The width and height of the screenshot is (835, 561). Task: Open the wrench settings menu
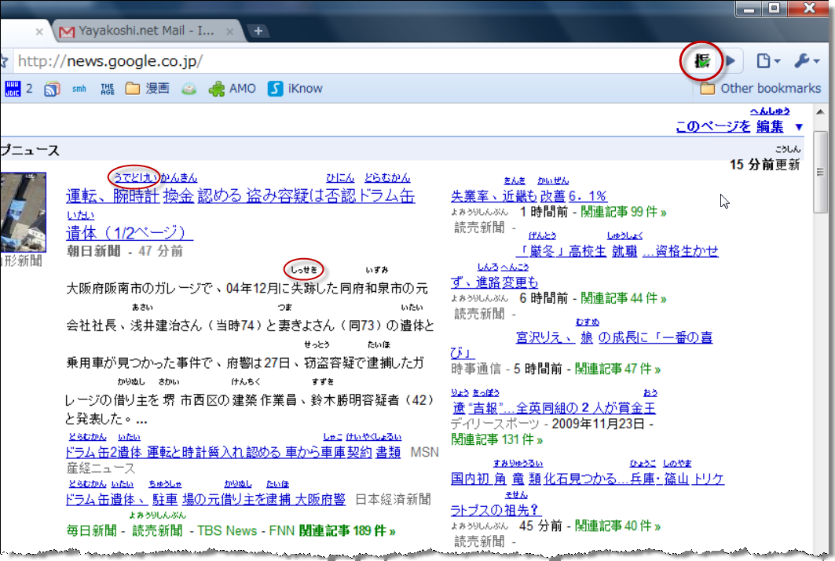(806, 61)
